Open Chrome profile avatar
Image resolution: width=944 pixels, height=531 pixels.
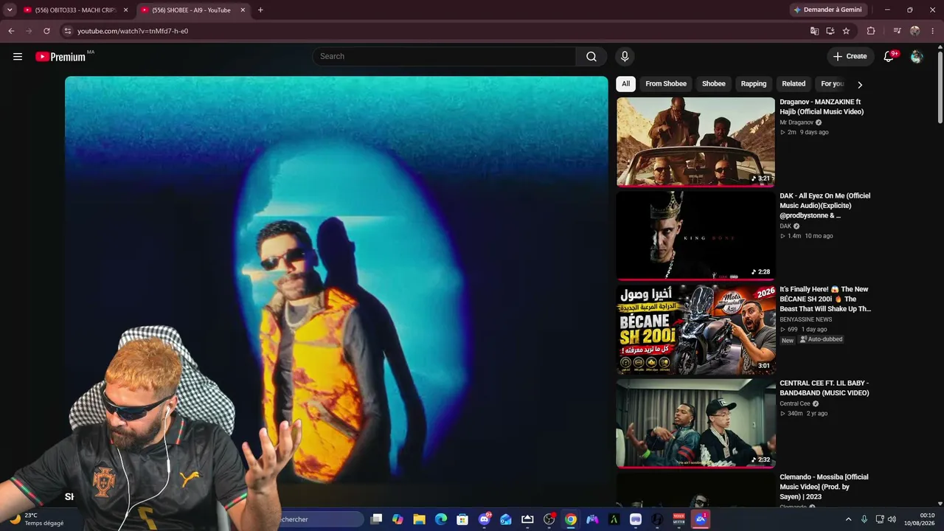(x=915, y=31)
